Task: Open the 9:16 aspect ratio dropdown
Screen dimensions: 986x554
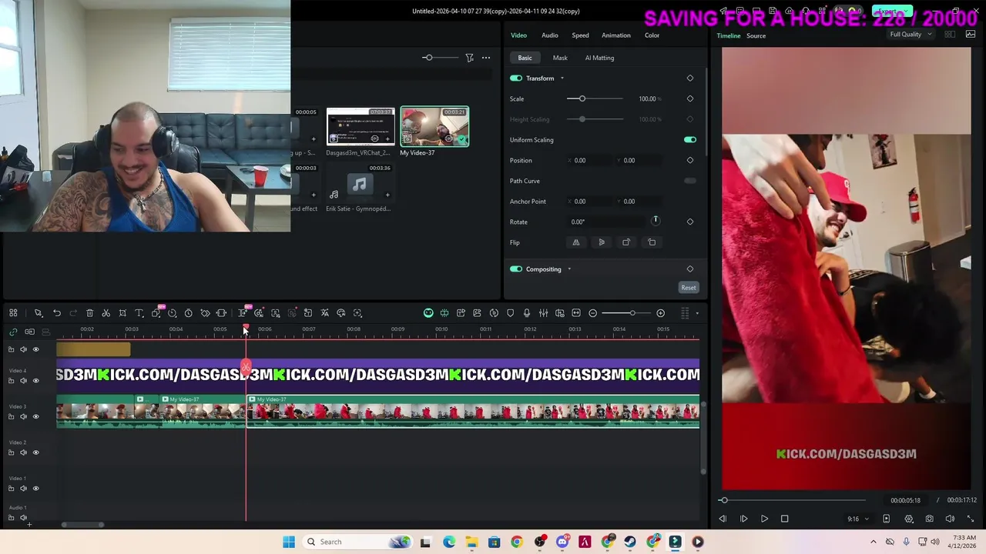Action: (857, 519)
